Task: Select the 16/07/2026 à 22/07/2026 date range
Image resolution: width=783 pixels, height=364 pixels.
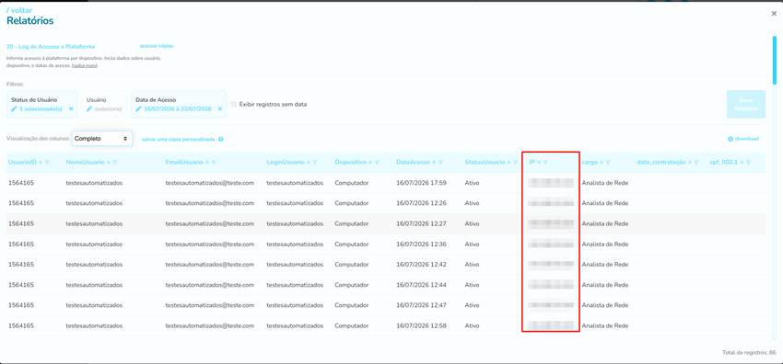Action: coord(177,108)
